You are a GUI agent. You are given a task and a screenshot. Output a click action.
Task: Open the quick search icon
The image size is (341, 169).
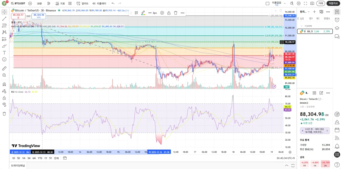tap(292, 3)
